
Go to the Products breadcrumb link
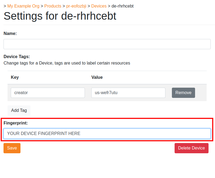pos(53,6)
